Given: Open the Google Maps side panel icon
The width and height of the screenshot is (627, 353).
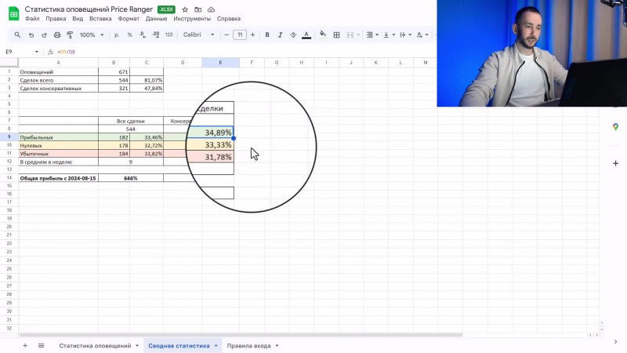Looking at the screenshot, I should (615, 127).
